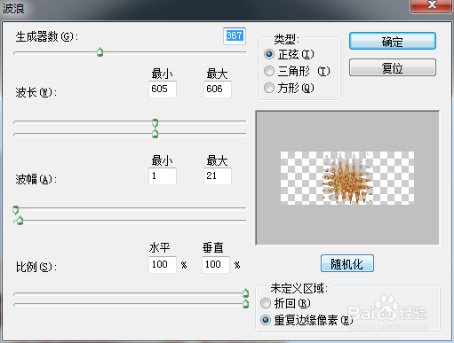
Task: Click the 垂直 scale slider handle
Action: tap(245, 304)
